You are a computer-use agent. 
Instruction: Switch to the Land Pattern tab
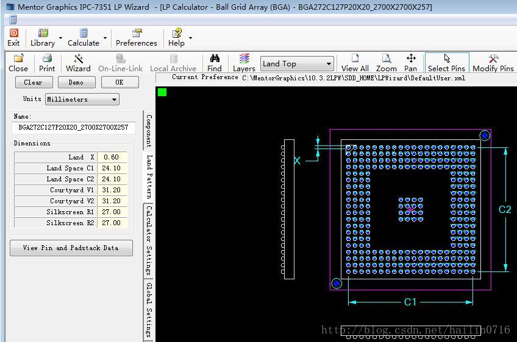pyautogui.click(x=149, y=176)
